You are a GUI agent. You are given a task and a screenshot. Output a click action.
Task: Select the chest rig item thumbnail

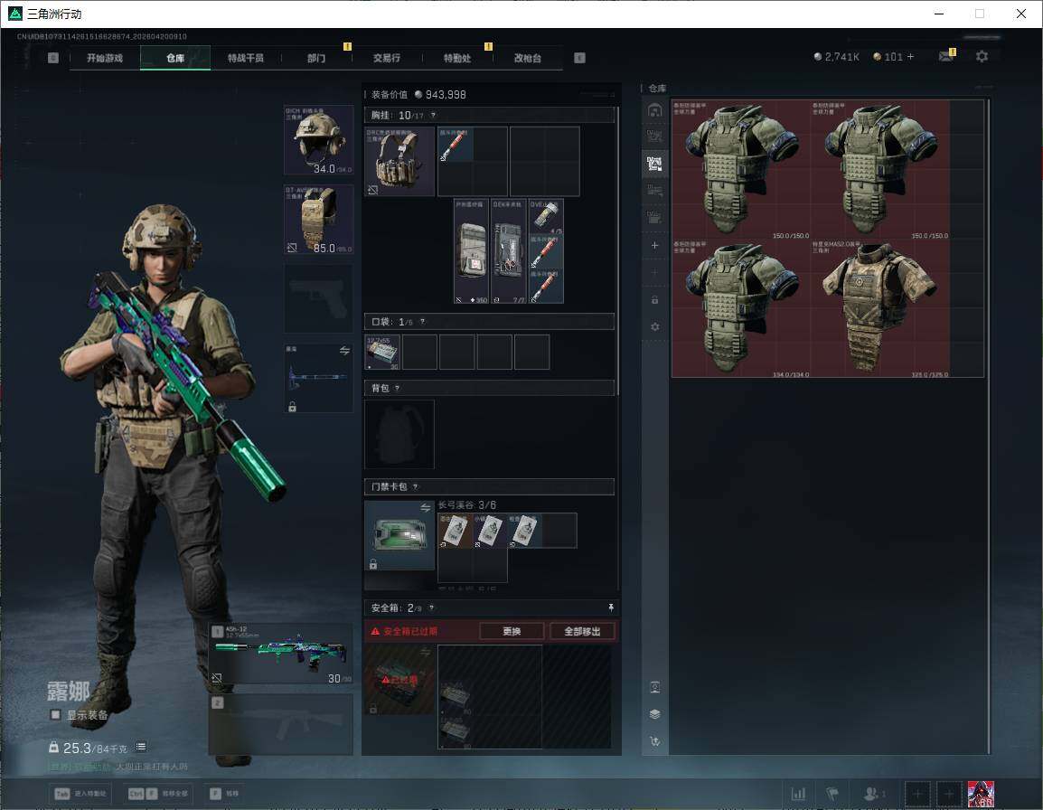pyautogui.click(x=399, y=161)
